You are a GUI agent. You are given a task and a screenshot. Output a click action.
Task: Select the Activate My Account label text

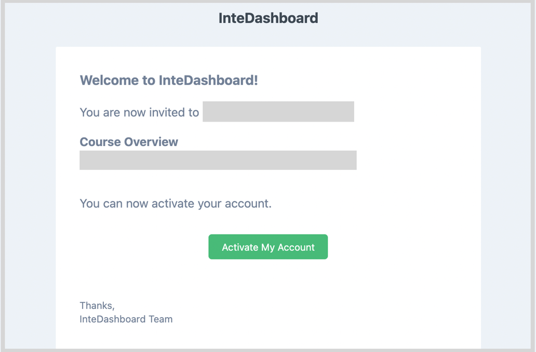point(268,246)
